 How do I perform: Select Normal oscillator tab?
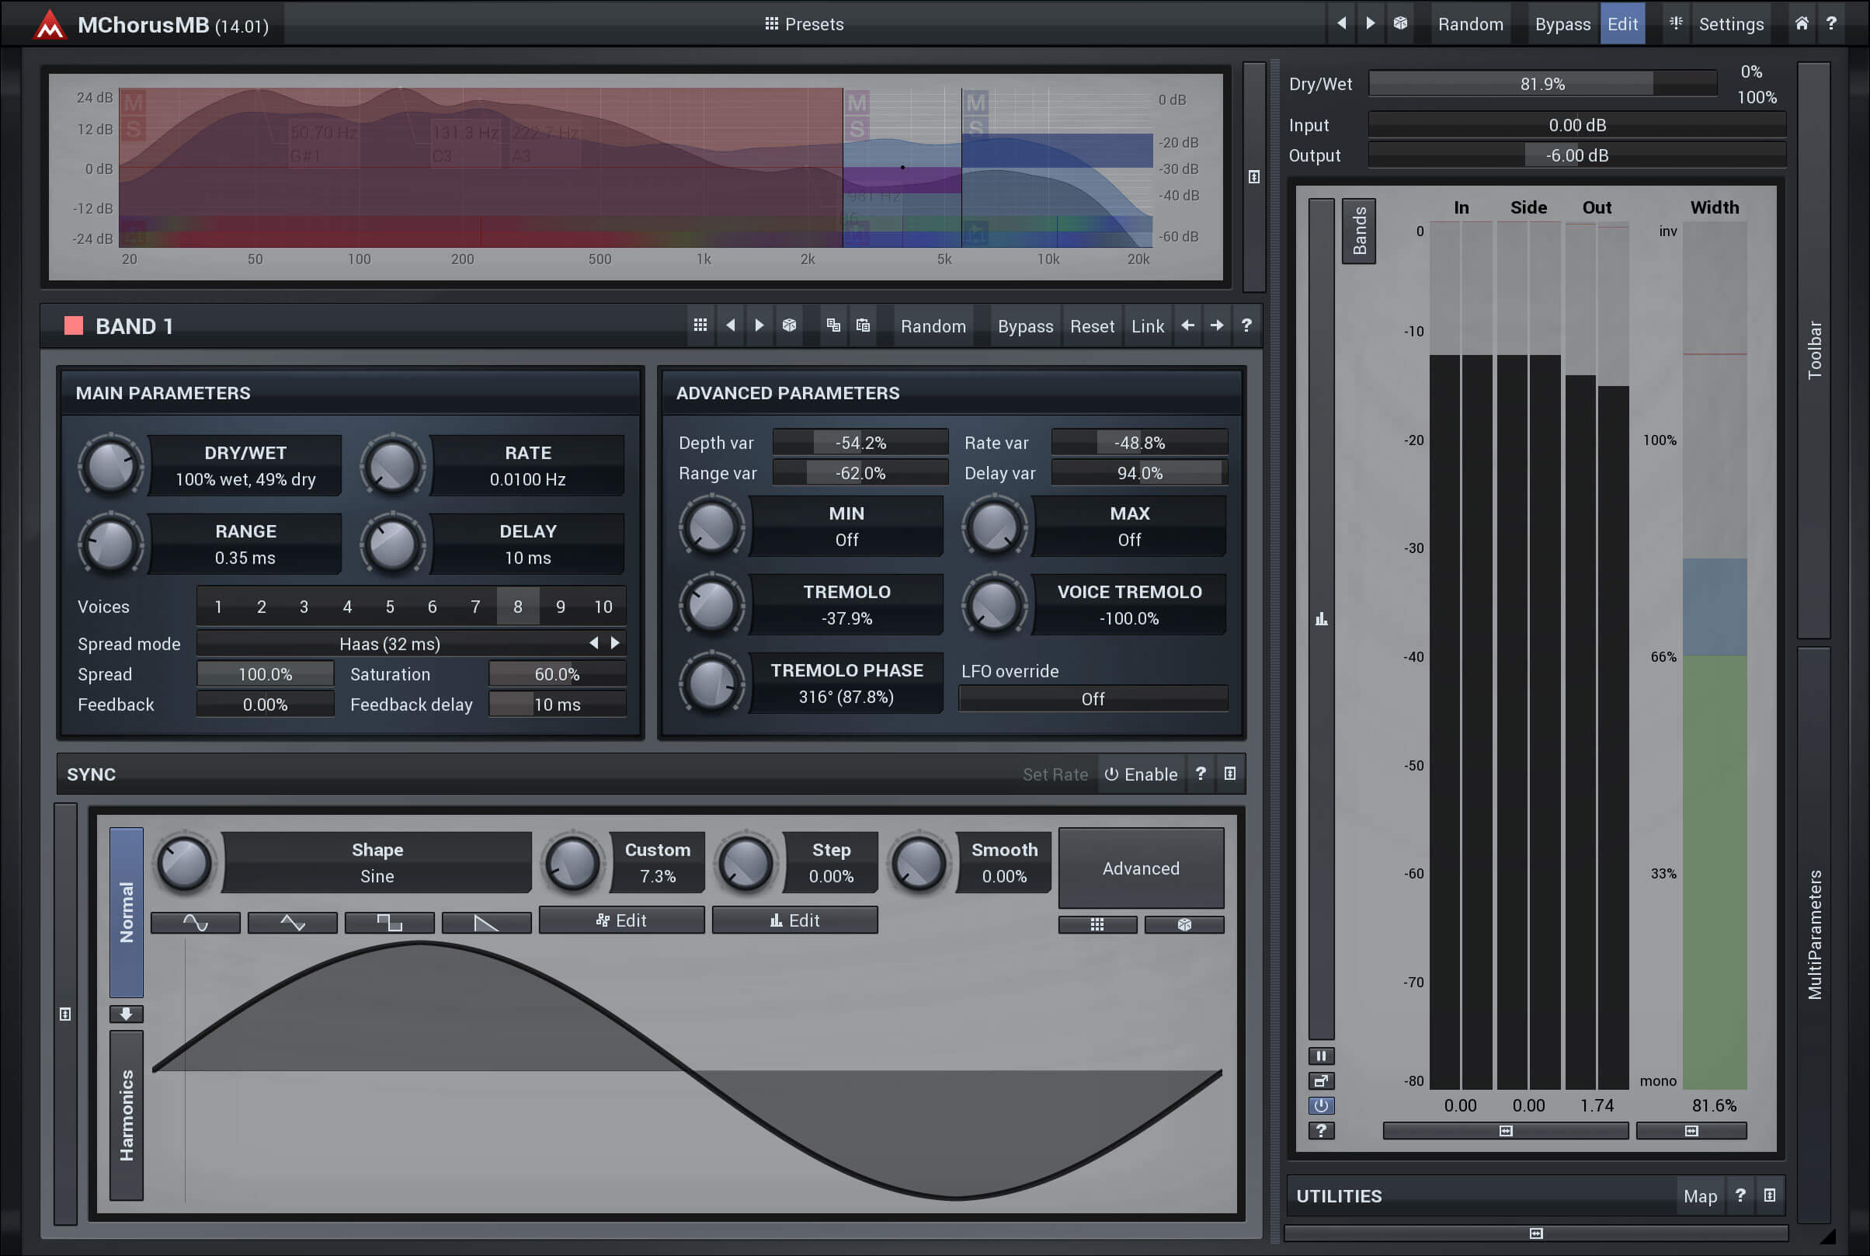(x=127, y=912)
